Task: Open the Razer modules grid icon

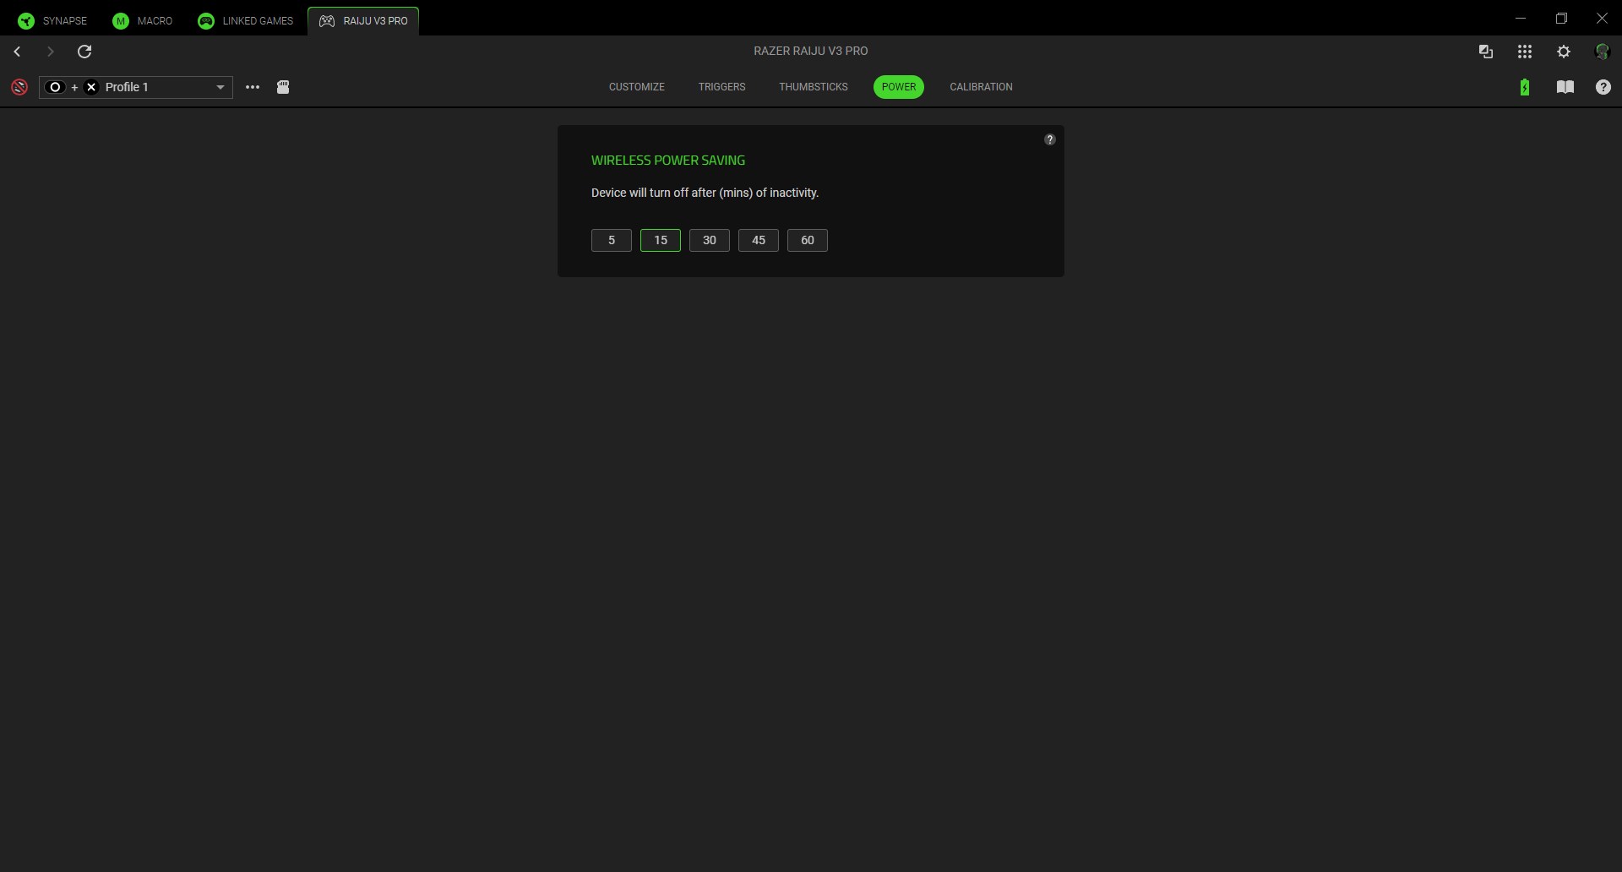Action: tap(1524, 52)
